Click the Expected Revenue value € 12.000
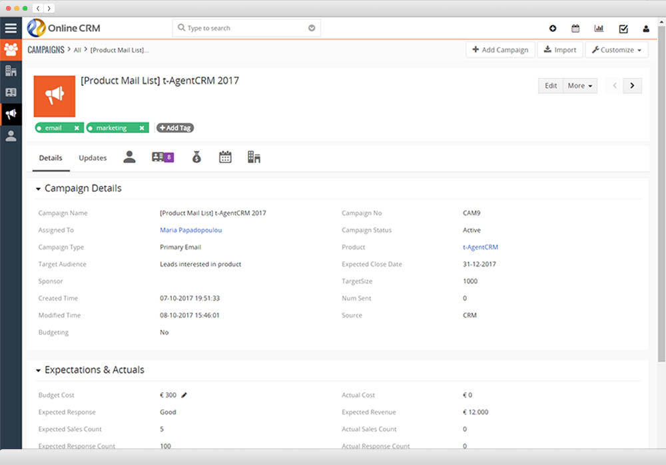The image size is (666, 465). click(x=476, y=412)
